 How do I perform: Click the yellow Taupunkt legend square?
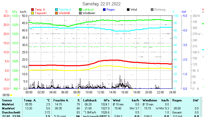(x=32, y=13)
